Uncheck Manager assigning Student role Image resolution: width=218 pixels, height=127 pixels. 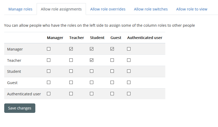pos(91,49)
